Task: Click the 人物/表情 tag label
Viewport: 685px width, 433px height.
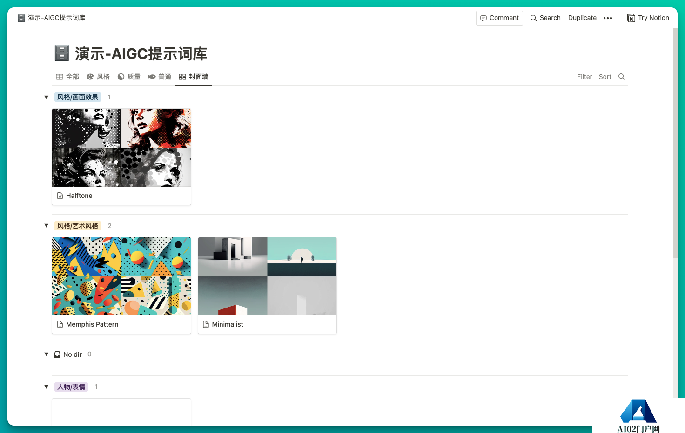Action: 71,387
